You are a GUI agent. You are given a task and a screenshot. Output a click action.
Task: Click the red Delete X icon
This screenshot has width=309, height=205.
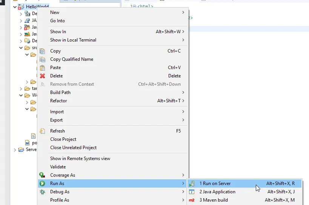(x=43, y=76)
